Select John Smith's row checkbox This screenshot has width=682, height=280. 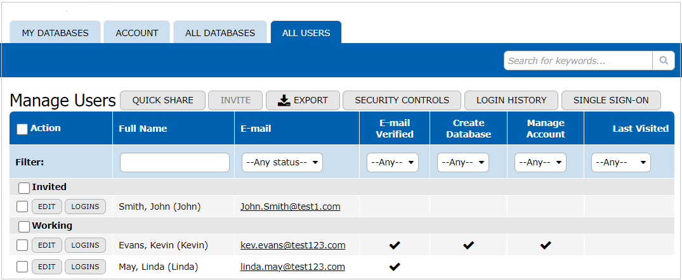(22, 207)
